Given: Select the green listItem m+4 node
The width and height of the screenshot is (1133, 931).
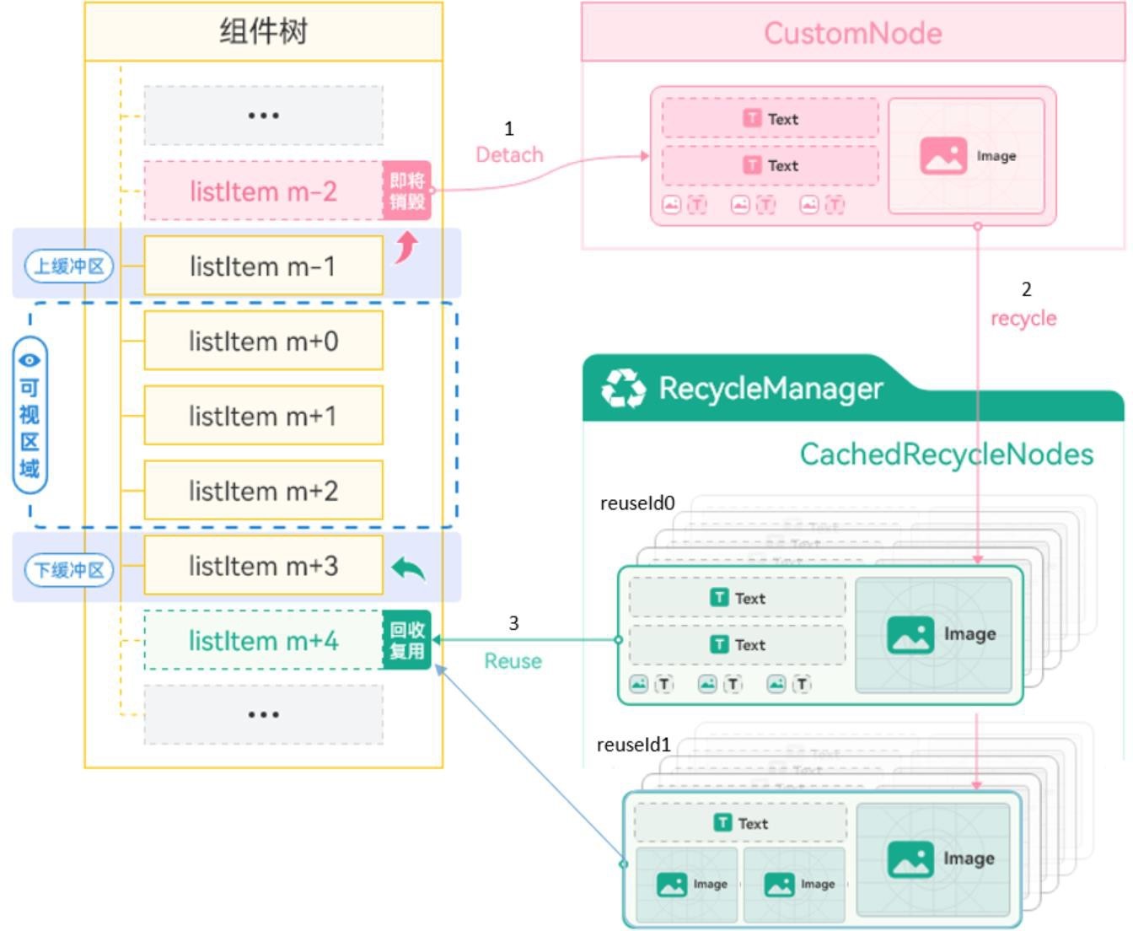Looking at the screenshot, I should coord(263,641).
